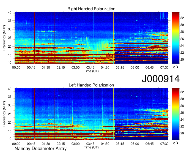187x152 pixels.
Task: Click the 20 dB mark on bottom color bar
Action: click(182, 133)
